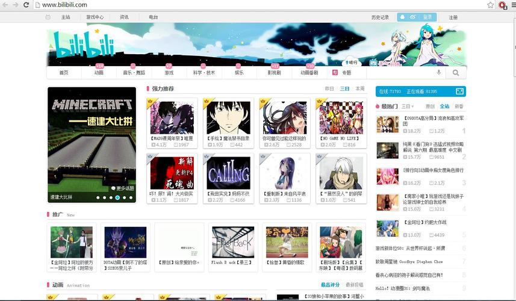Click the pink 专题 icon

(x=335, y=72)
